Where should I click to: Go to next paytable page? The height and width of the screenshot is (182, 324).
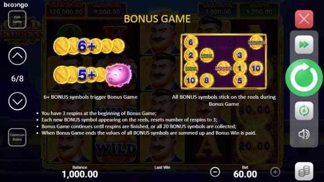click(x=17, y=101)
